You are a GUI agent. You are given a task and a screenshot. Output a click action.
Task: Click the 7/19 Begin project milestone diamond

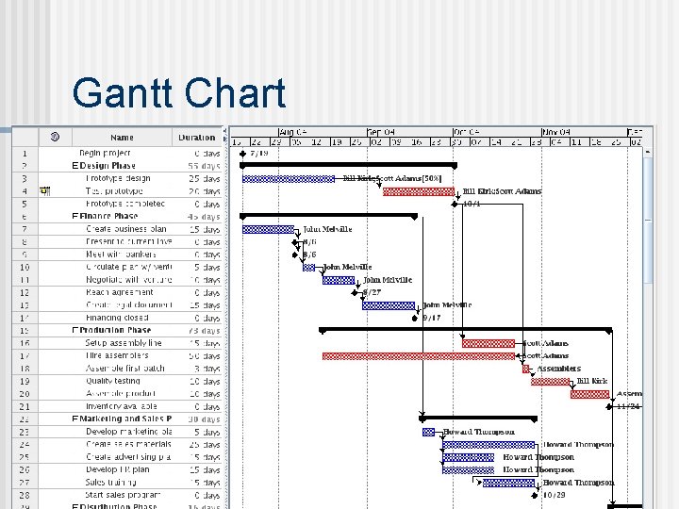(243, 154)
